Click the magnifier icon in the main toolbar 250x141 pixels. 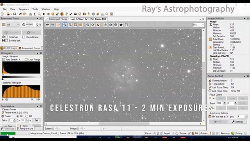pyautogui.click(x=39, y=14)
